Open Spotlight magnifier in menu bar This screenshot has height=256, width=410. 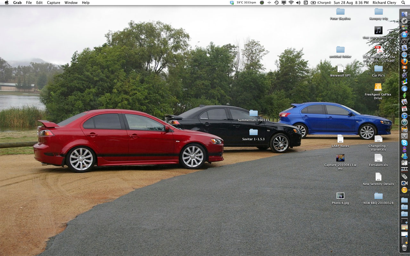click(403, 3)
